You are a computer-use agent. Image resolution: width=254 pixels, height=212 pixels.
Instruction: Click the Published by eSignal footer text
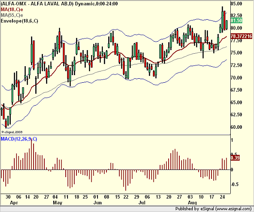[x=213, y=209]
